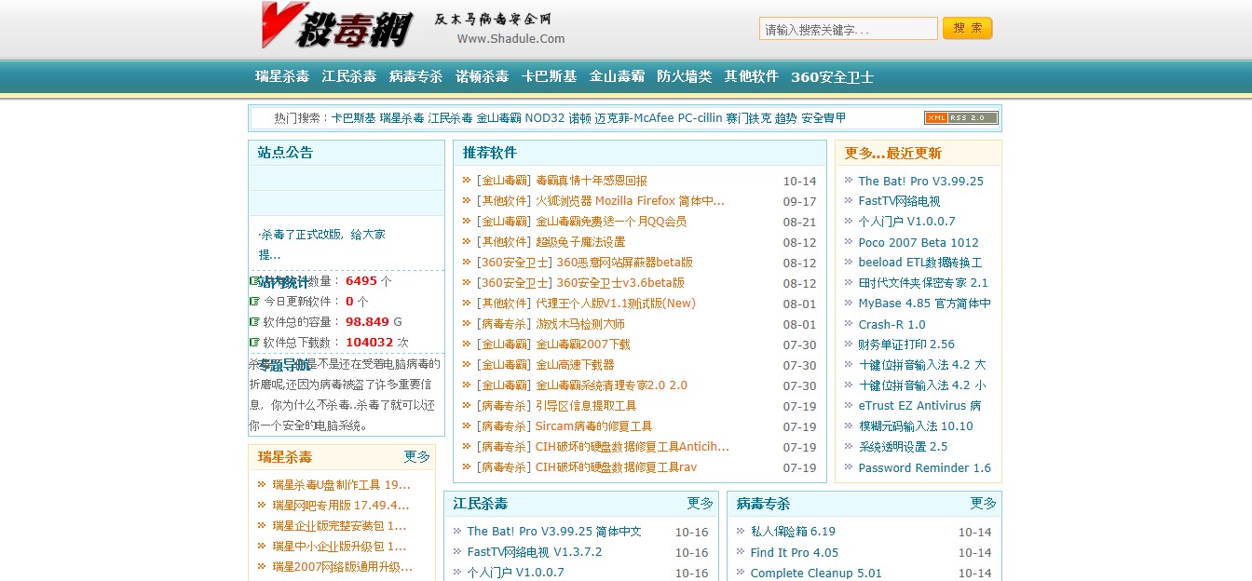Open 金山毒霸系统清理专家2.0 link
1252x581 pixels.
click(x=611, y=385)
